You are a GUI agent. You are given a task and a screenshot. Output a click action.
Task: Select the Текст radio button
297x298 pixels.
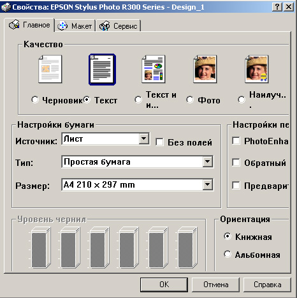tap(87, 100)
